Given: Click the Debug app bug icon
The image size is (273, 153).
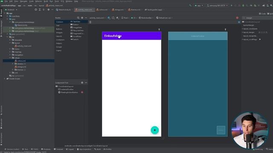Looking at the screenshot, I should click(x=243, y=6).
